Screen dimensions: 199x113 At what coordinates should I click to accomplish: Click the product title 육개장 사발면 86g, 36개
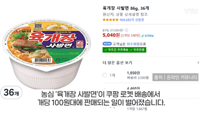(126, 8)
